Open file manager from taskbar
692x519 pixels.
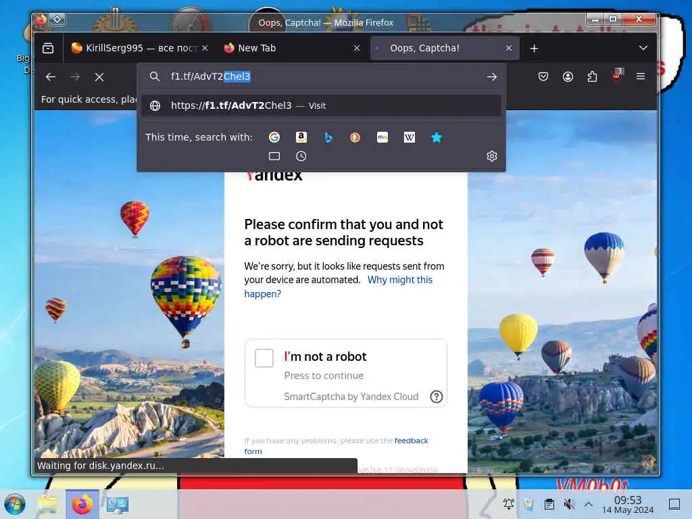click(x=47, y=504)
